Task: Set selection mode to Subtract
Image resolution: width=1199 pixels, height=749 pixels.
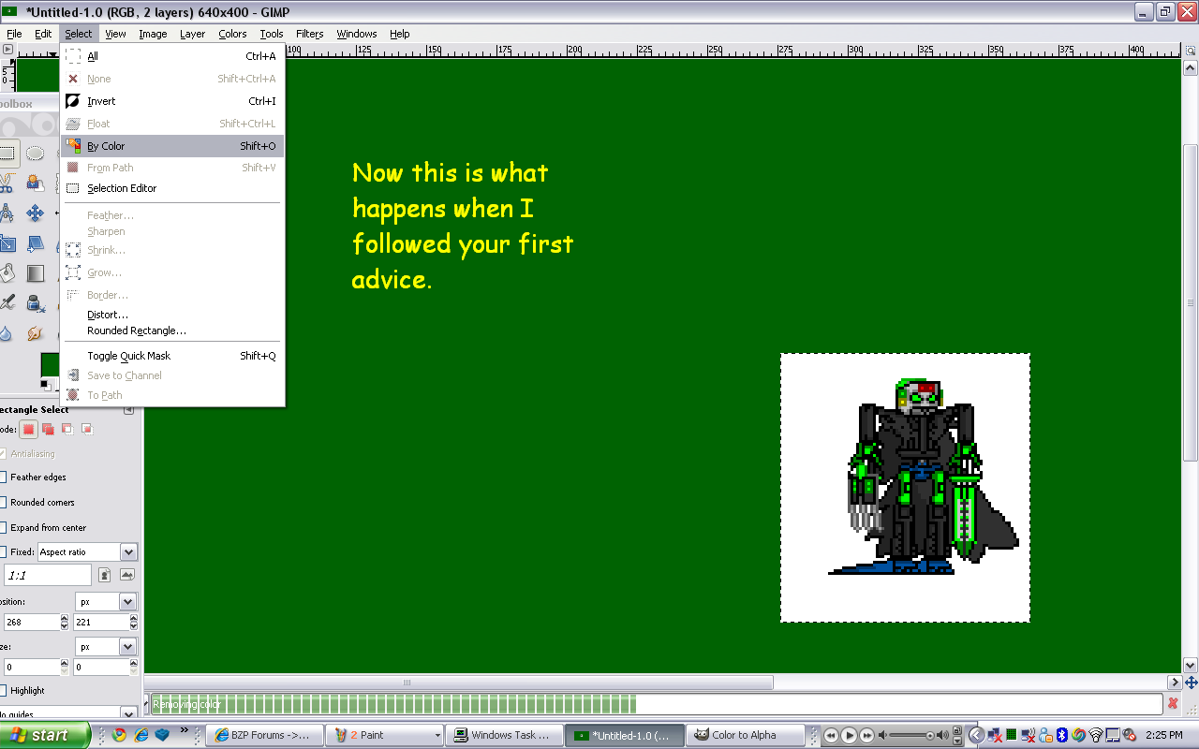Action: click(67, 429)
